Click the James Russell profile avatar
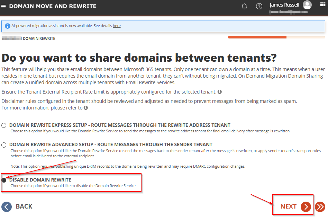328x220 pixels. [307, 5]
